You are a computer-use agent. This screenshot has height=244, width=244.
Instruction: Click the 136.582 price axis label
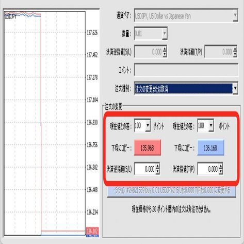point(92,167)
